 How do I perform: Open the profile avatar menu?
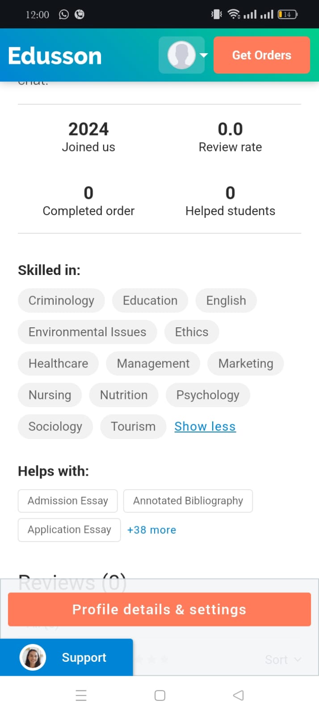click(x=181, y=55)
